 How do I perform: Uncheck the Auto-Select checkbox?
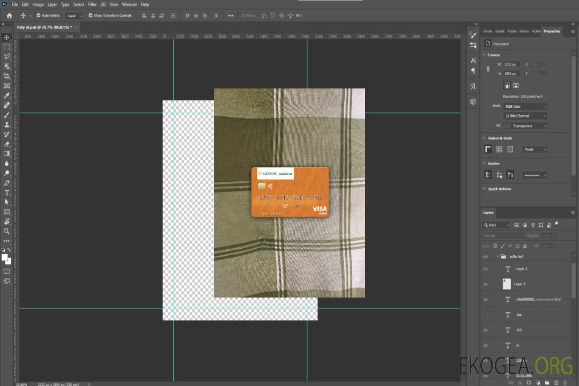click(39, 16)
